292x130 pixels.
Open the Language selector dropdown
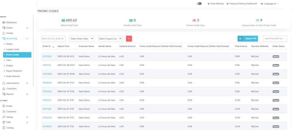[269, 4]
